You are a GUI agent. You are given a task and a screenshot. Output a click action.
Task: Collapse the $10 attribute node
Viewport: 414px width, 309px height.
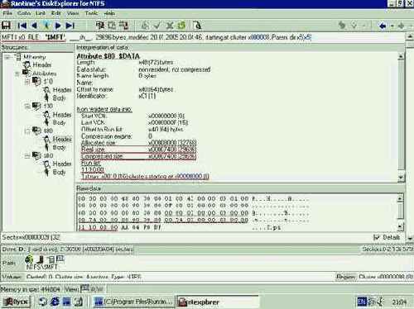[x=27, y=82]
